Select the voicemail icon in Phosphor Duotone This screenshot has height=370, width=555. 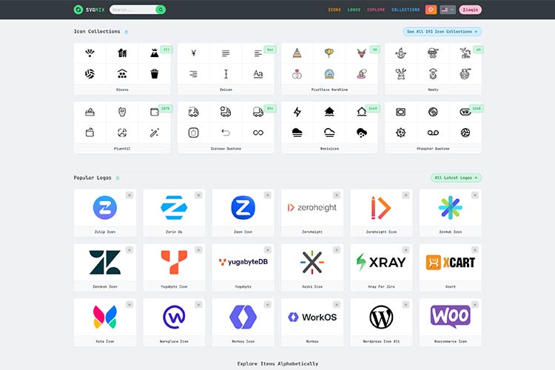tap(433, 132)
